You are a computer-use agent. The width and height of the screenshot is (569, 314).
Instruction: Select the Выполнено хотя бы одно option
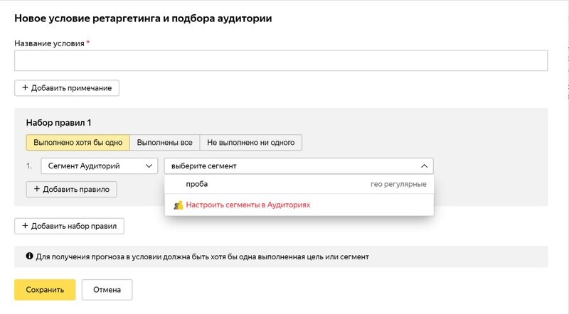point(78,142)
